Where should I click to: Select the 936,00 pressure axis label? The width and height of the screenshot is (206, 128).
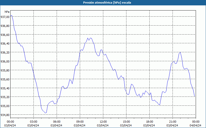[5, 61]
